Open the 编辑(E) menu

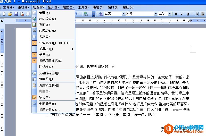[23, 7]
